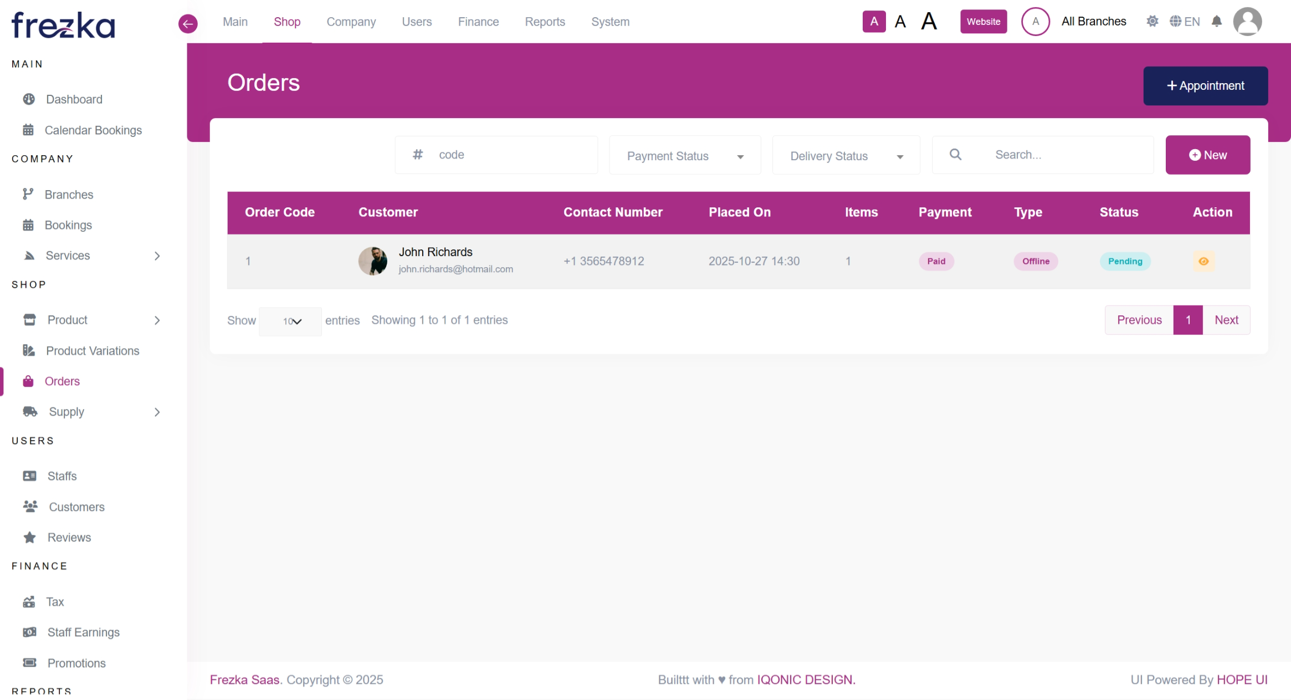Open Delivery Status filter dropdown
This screenshot has height=700, width=1291.
pos(846,156)
